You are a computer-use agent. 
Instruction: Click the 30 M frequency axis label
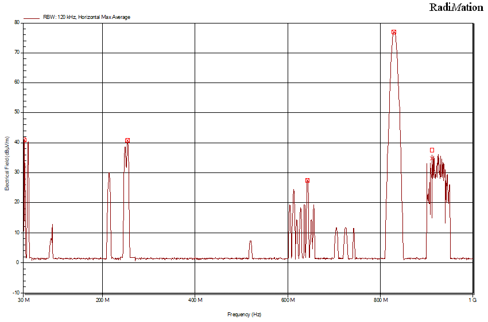pos(24,300)
